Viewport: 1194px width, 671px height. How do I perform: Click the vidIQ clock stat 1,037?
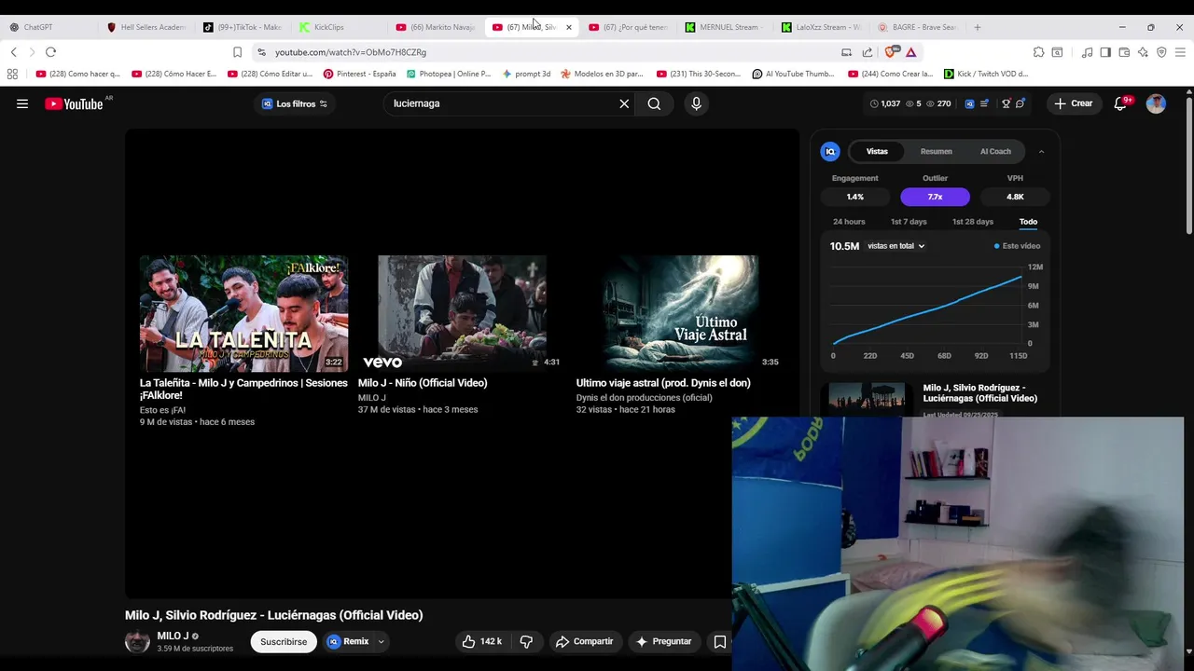click(x=885, y=103)
